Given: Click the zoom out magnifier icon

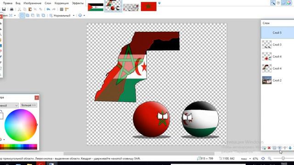Looking at the screenshot, I should [x=270, y=159].
